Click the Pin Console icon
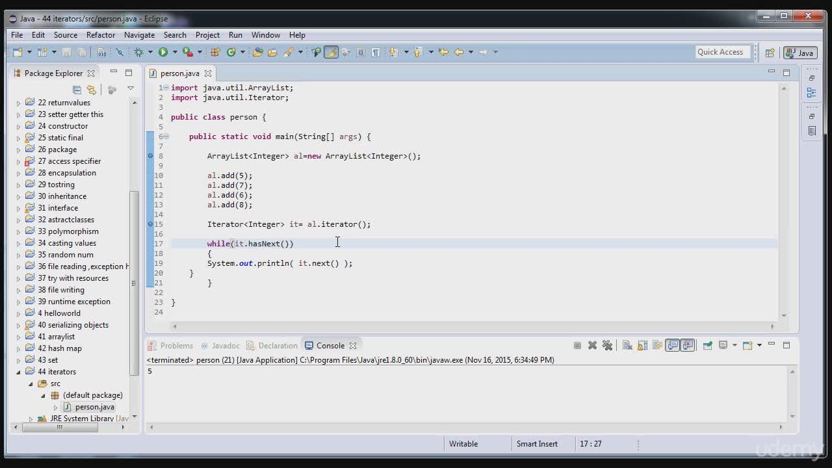This screenshot has height=468, width=832. 707,346
